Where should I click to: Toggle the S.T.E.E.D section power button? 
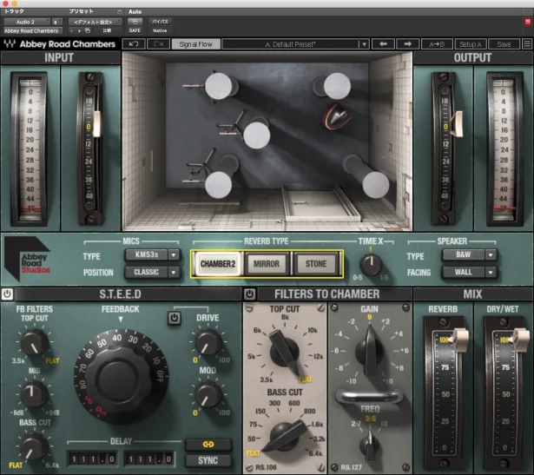click(x=7, y=294)
